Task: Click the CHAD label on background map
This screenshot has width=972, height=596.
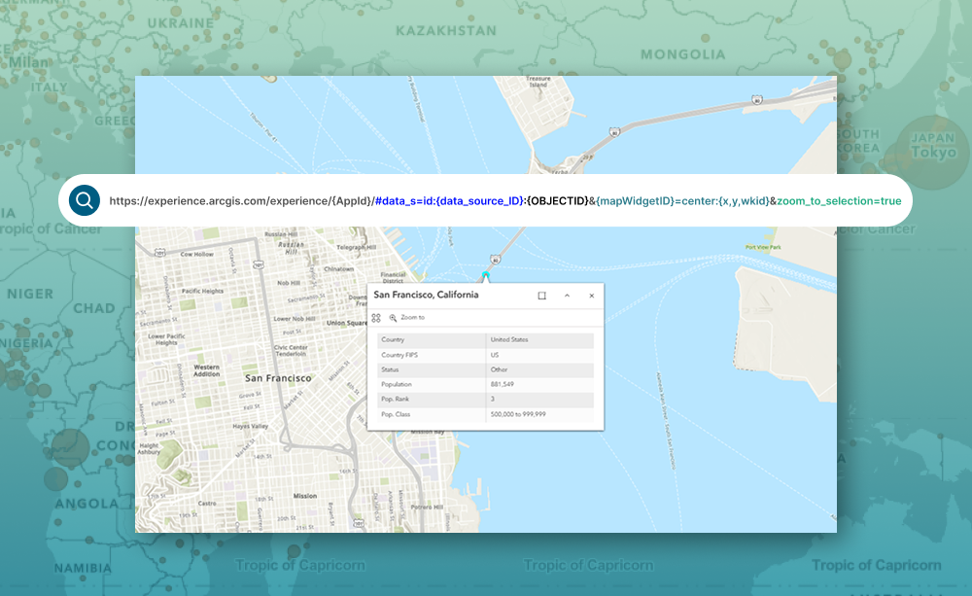Action: [x=94, y=308]
